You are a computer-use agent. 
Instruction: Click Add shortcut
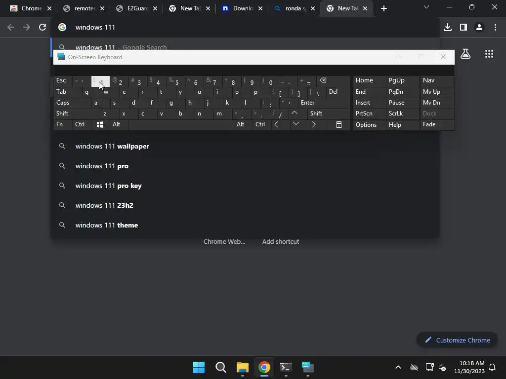[281, 241]
